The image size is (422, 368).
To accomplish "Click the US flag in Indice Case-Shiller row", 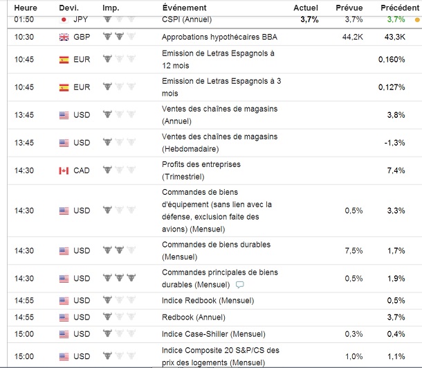I will (64, 334).
